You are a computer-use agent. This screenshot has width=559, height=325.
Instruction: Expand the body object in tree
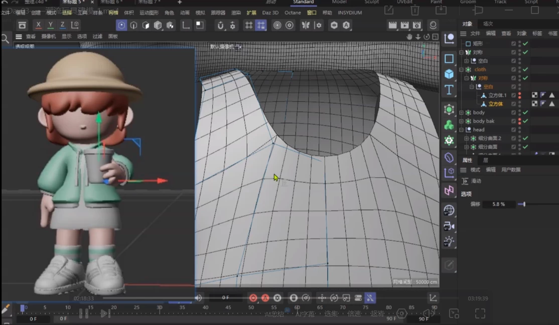pos(462,113)
